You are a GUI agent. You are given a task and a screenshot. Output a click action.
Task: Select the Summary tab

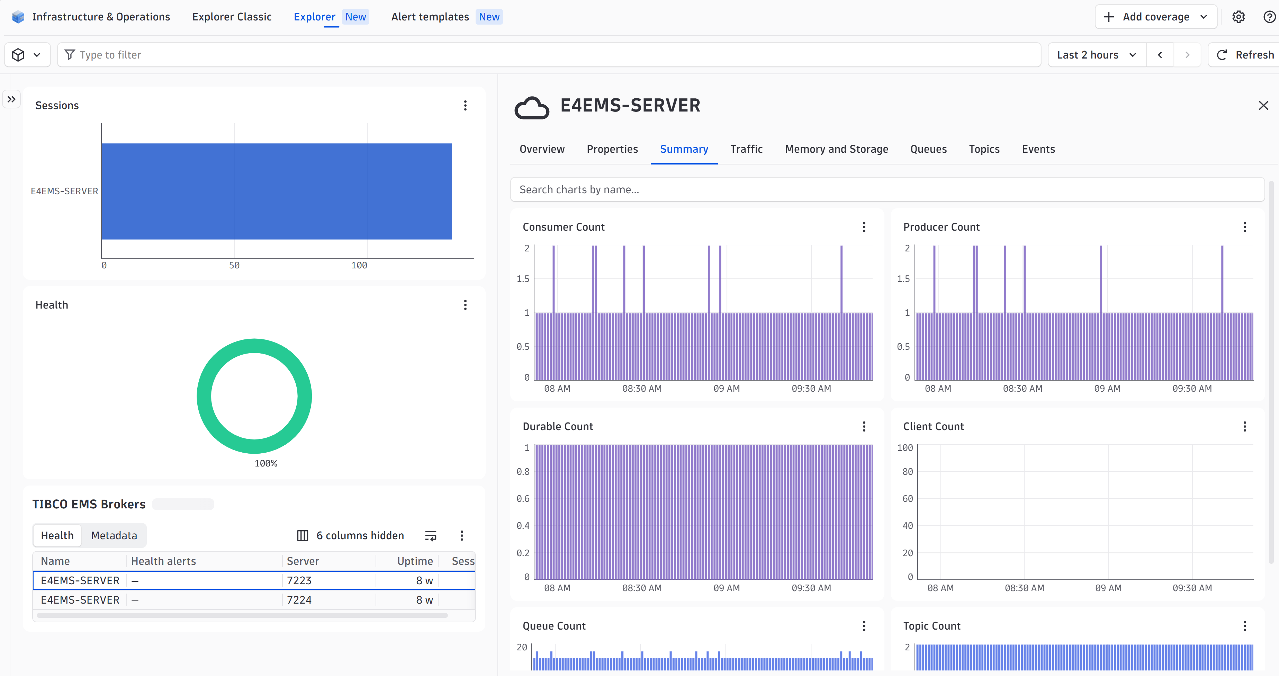684,149
